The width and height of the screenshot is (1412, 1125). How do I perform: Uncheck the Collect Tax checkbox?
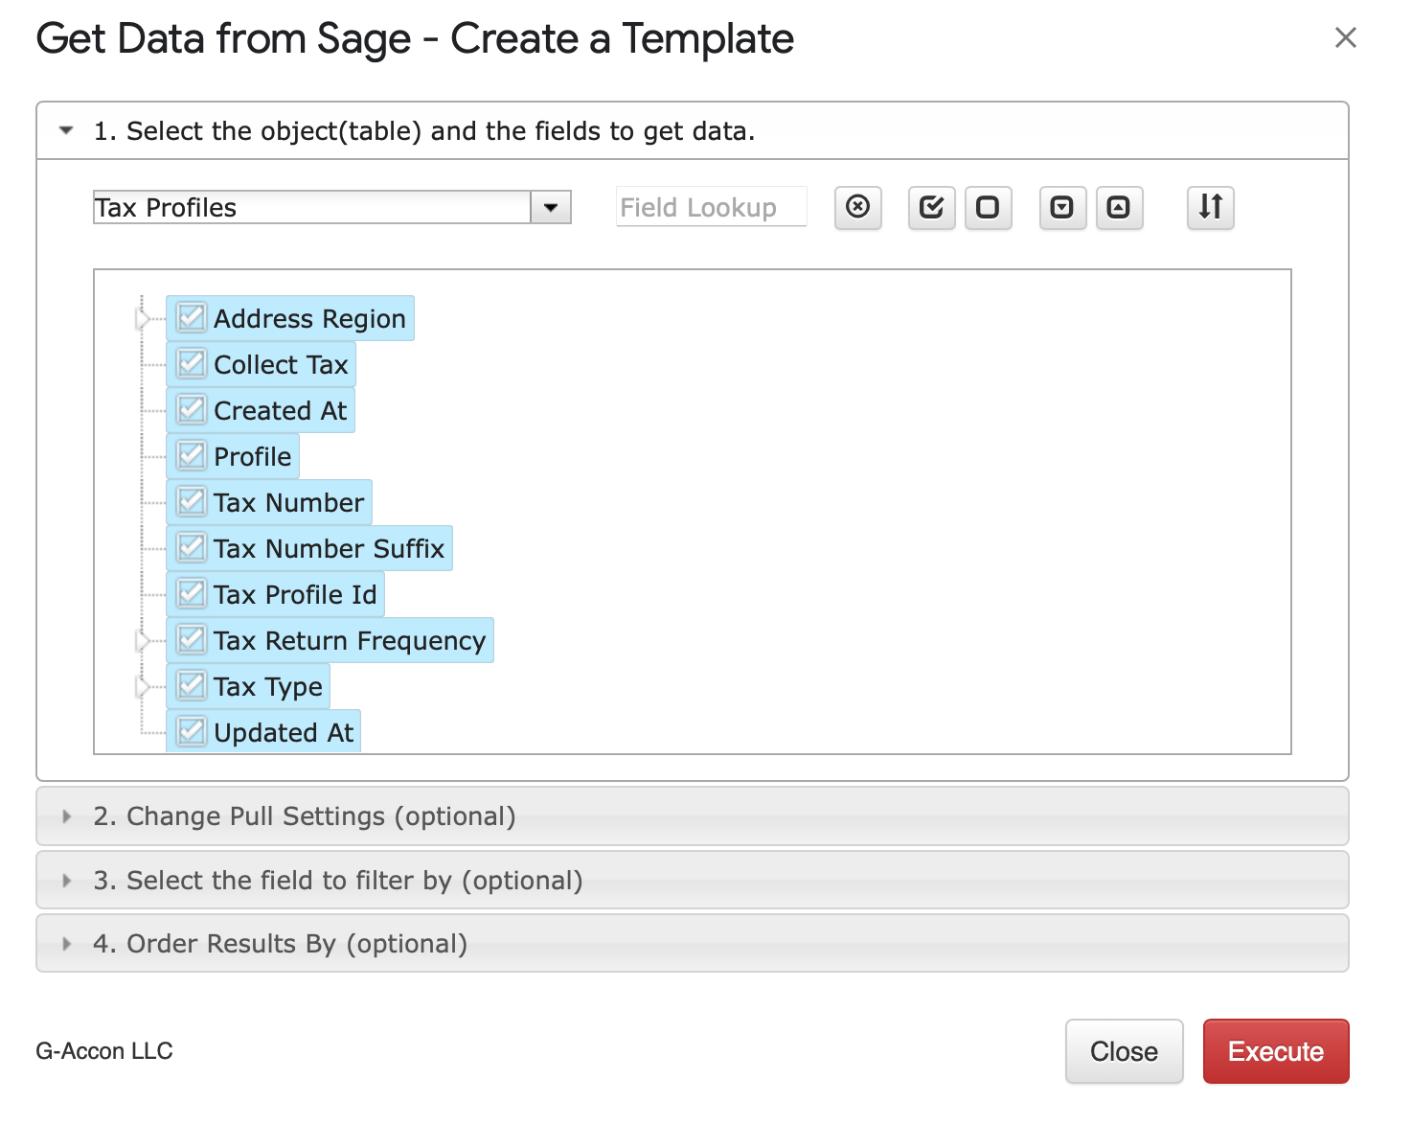(192, 364)
